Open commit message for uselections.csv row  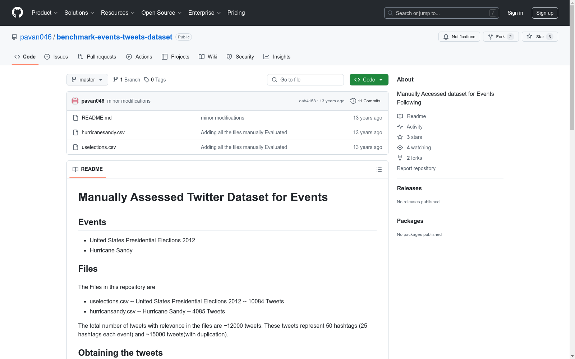(244, 147)
